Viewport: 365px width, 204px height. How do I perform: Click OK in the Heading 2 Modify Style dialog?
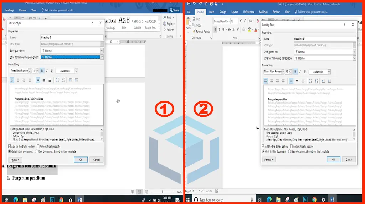click(81, 160)
